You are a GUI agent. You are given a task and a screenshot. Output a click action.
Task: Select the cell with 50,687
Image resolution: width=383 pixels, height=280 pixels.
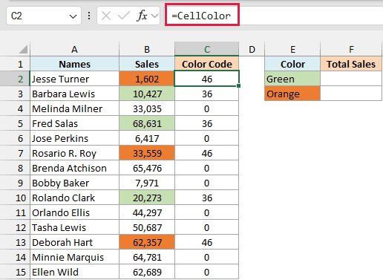point(147,227)
